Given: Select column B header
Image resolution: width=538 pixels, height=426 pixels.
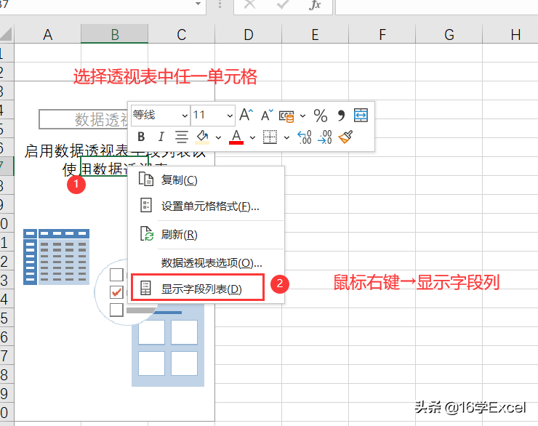Looking at the screenshot, I should pos(115,34).
